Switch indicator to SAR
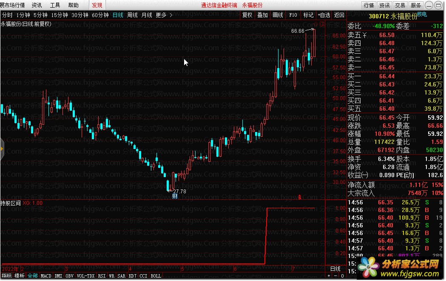 coord(121,275)
